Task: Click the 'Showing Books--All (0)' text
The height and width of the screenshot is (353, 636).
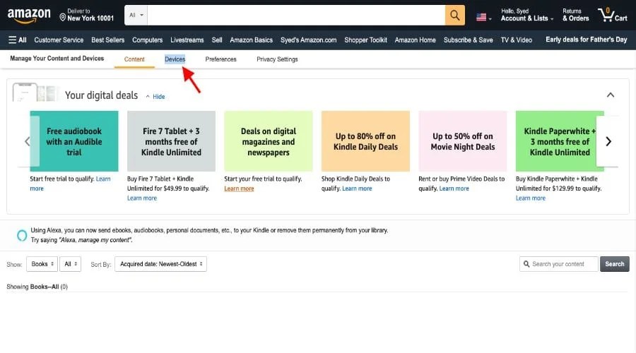Action: 37,287
